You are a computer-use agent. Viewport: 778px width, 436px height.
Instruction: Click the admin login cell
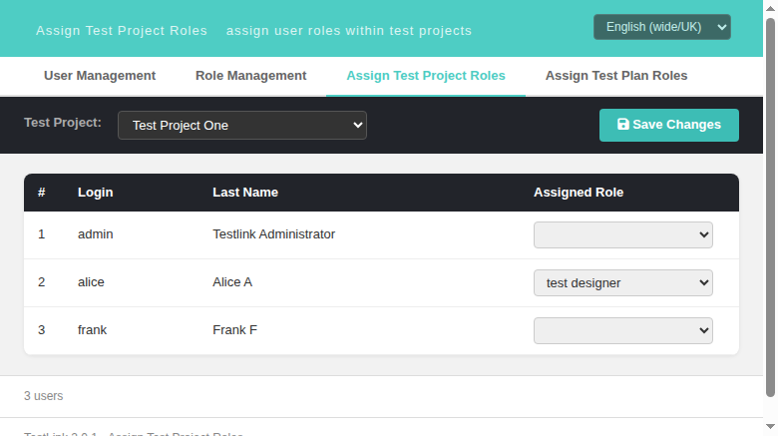click(x=96, y=233)
